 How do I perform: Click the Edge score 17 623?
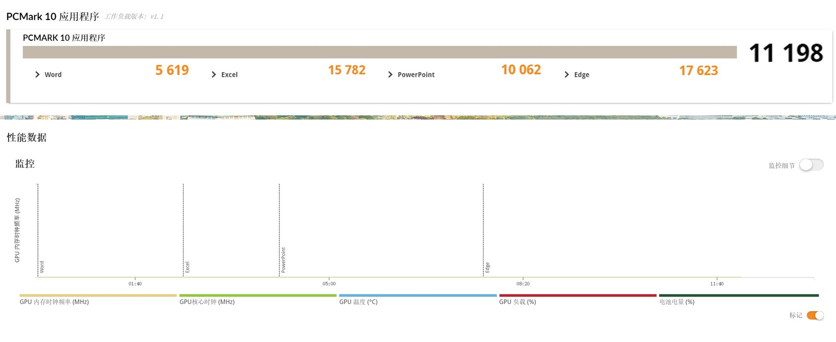tap(698, 71)
